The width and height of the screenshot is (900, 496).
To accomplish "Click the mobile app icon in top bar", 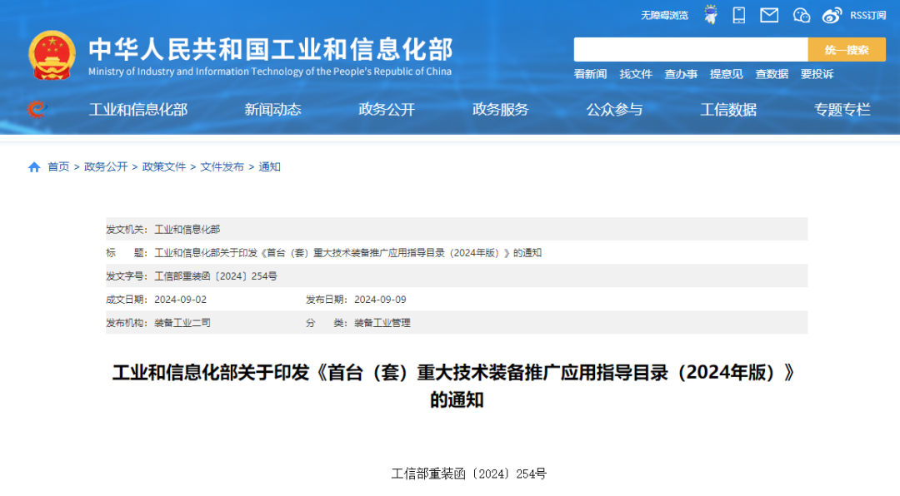I will point(738,14).
